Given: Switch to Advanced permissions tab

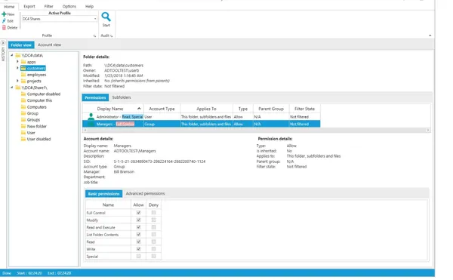Looking at the screenshot, I should pos(145,193).
